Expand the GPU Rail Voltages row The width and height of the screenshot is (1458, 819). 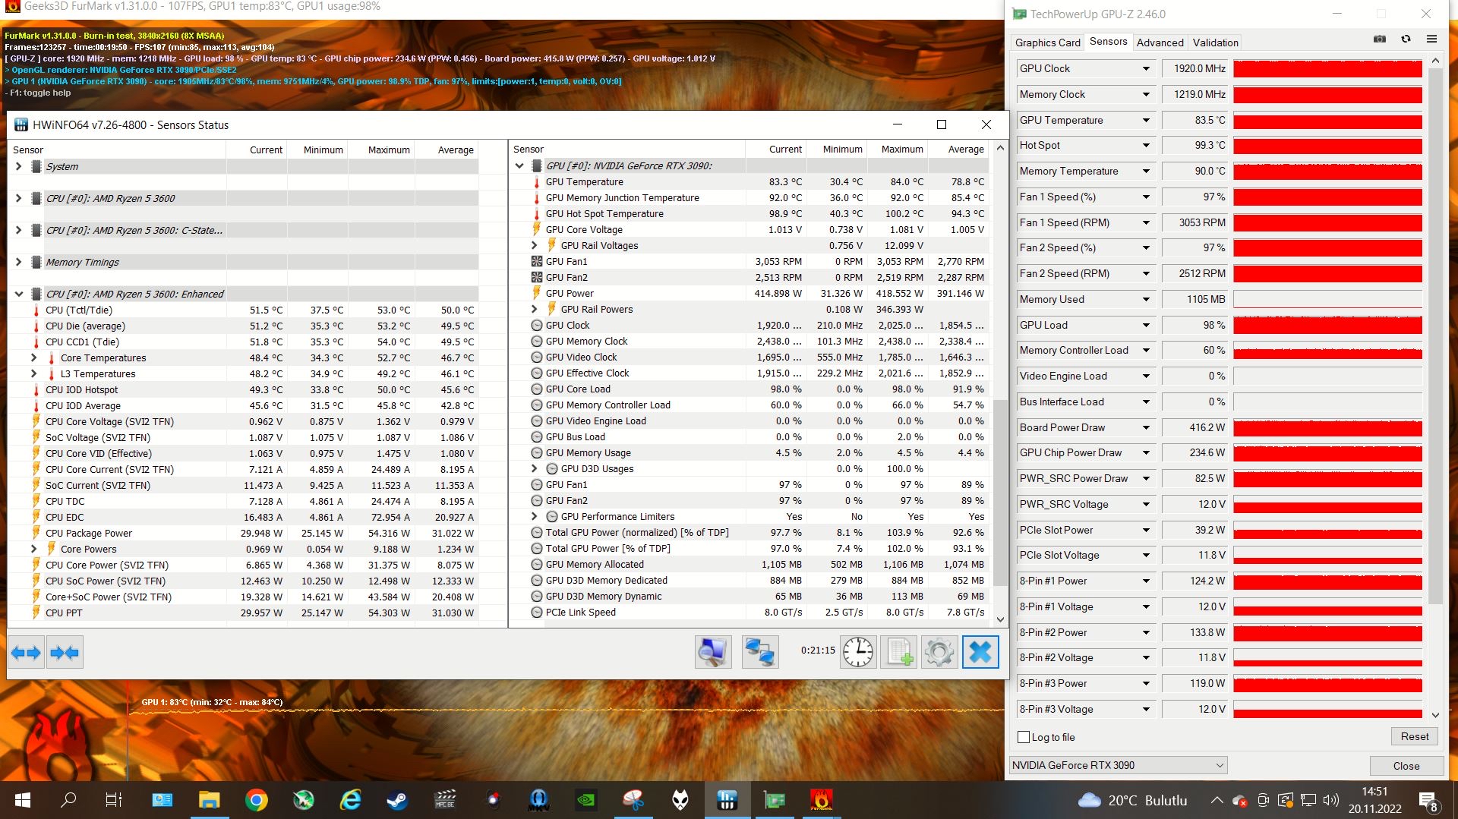[x=535, y=245]
